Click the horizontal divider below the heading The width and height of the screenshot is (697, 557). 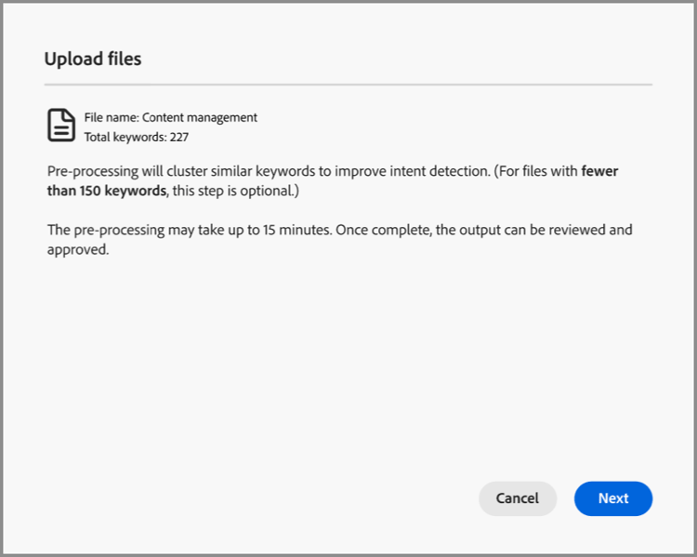[348, 85]
